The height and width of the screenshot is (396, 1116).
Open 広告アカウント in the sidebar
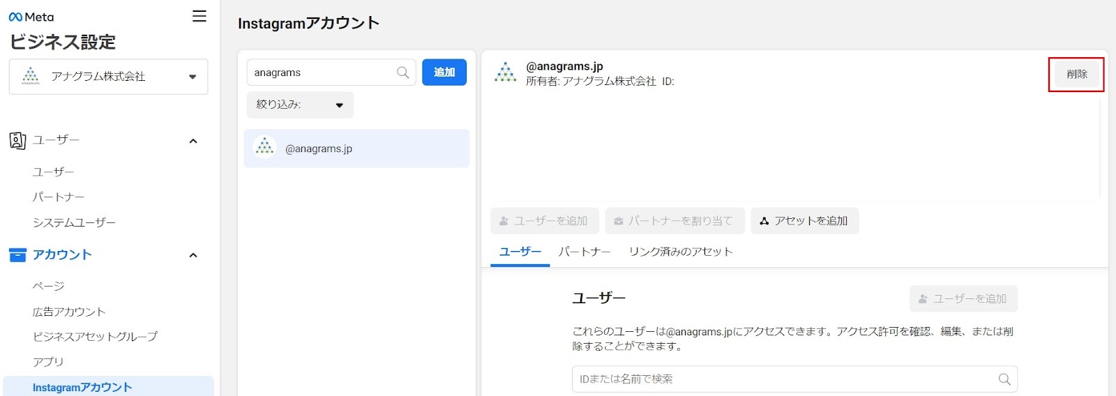69,312
